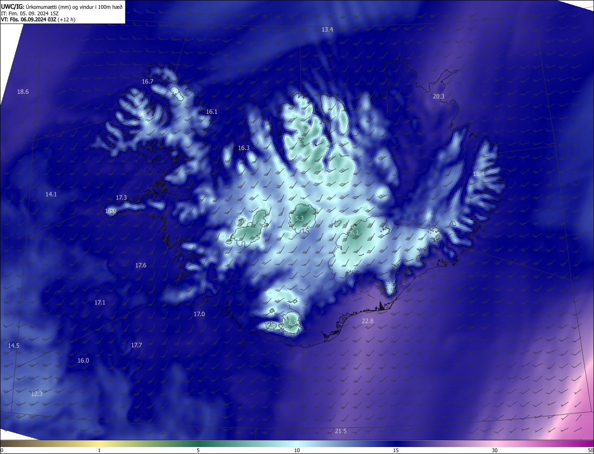Click the colour scale tick label 0
The image size is (594, 454).
click(x=2, y=450)
